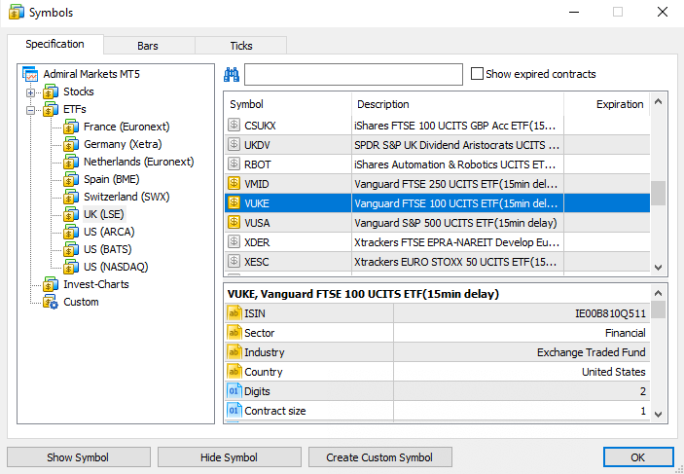Click the specification panel scroll-up arrow
Image resolution: width=684 pixels, height=474 pixels.
(659, 293)
